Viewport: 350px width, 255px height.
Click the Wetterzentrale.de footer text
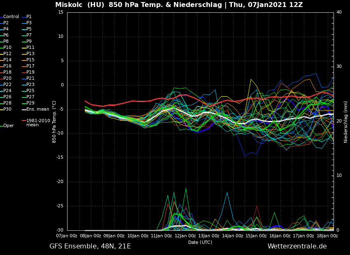pyautogui.click(x=297, y=246)
